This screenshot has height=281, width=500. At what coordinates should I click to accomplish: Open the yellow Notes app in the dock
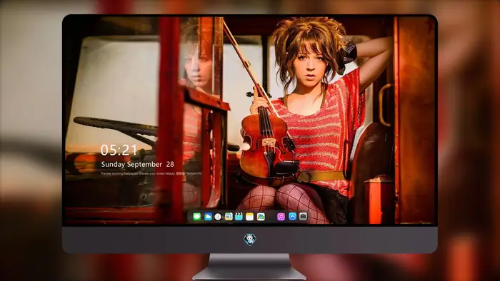(250, 217)
